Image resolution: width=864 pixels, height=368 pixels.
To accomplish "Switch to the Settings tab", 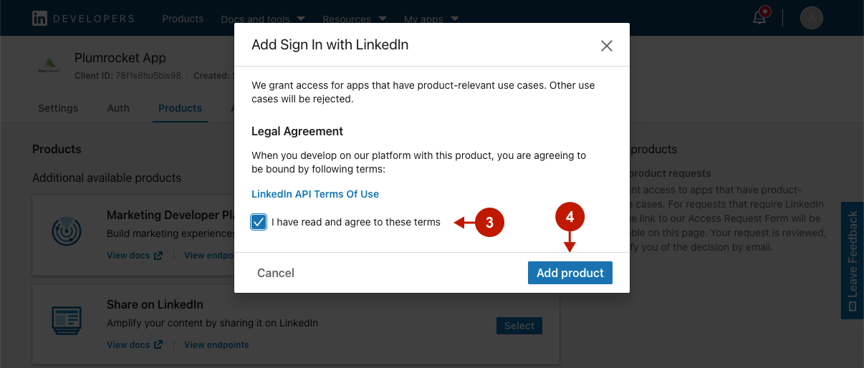I will tap(58, 108).
